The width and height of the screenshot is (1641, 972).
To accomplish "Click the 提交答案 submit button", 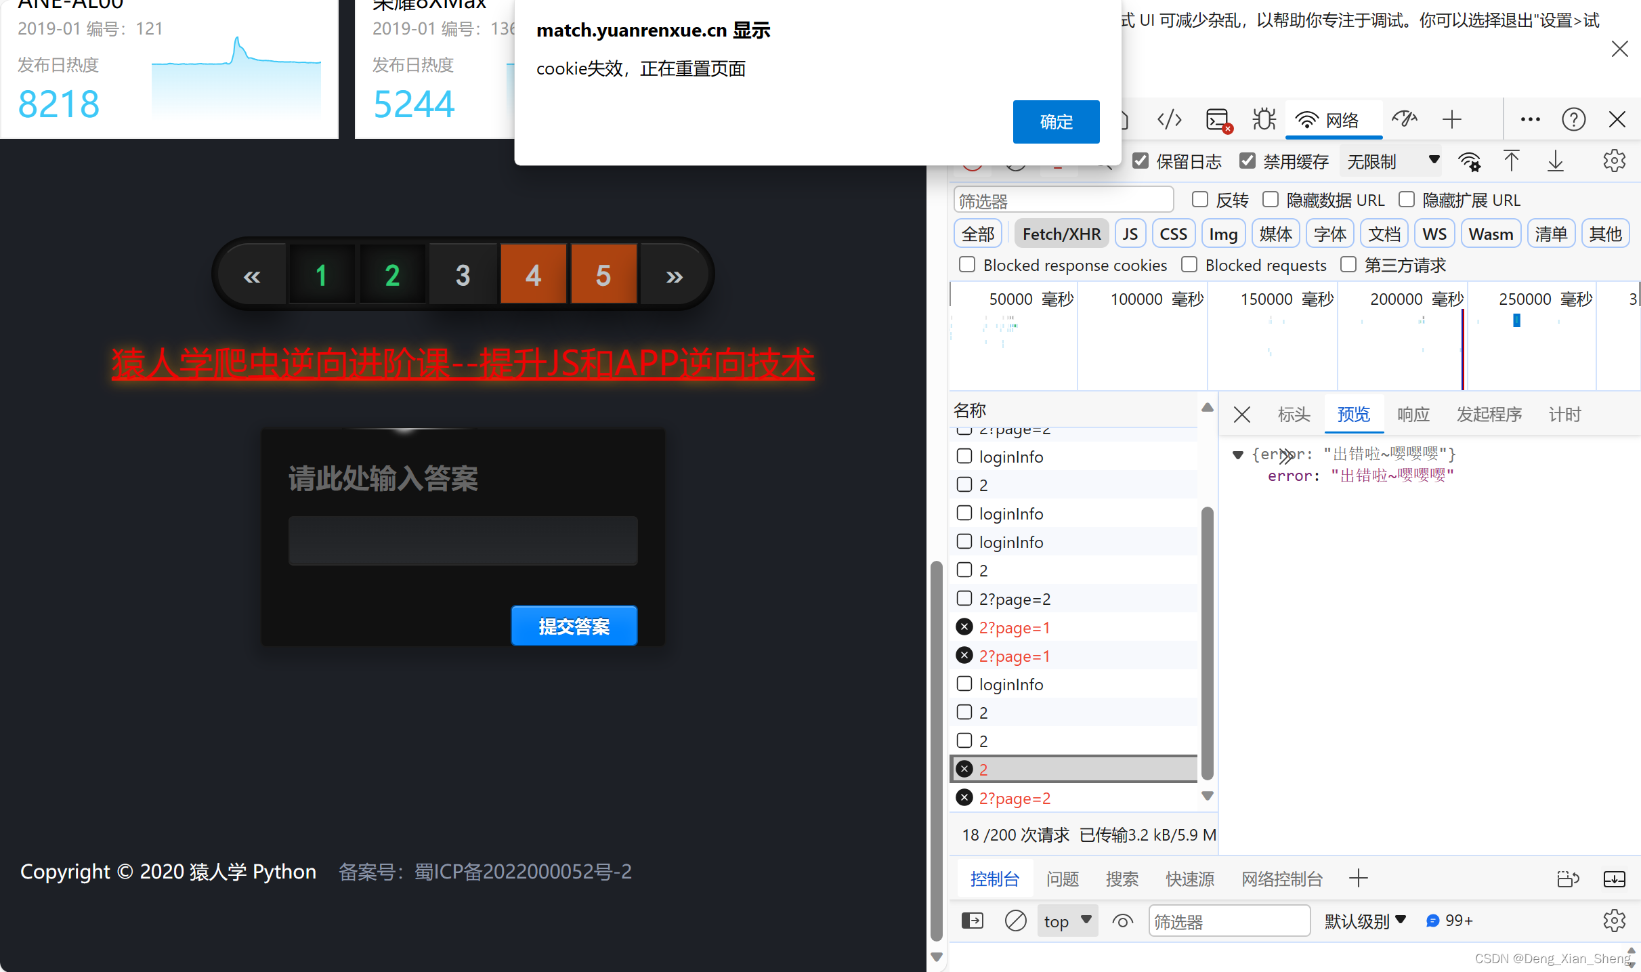I will tap(574, 626).
